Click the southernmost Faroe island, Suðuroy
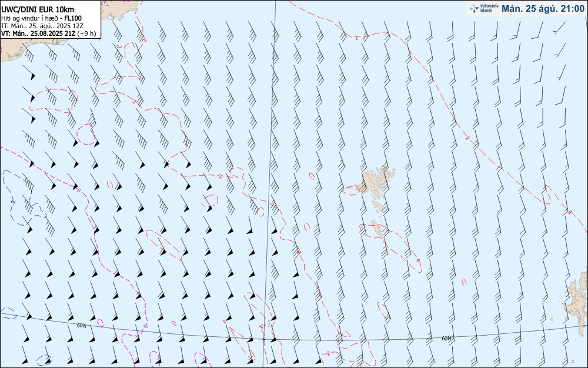This screenshot has height=368, width=588. (377, 229)
